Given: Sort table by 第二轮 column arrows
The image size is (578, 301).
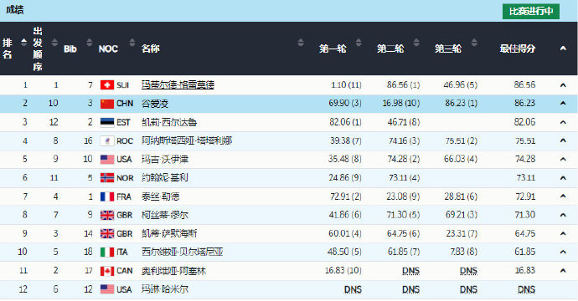Looking at the screenshot, I should (416, 43).
